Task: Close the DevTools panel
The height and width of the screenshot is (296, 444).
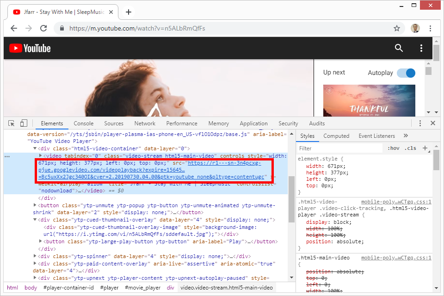Action: click(433, 123)
